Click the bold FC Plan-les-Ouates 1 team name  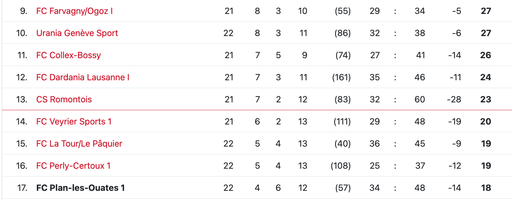coord(80,188)
